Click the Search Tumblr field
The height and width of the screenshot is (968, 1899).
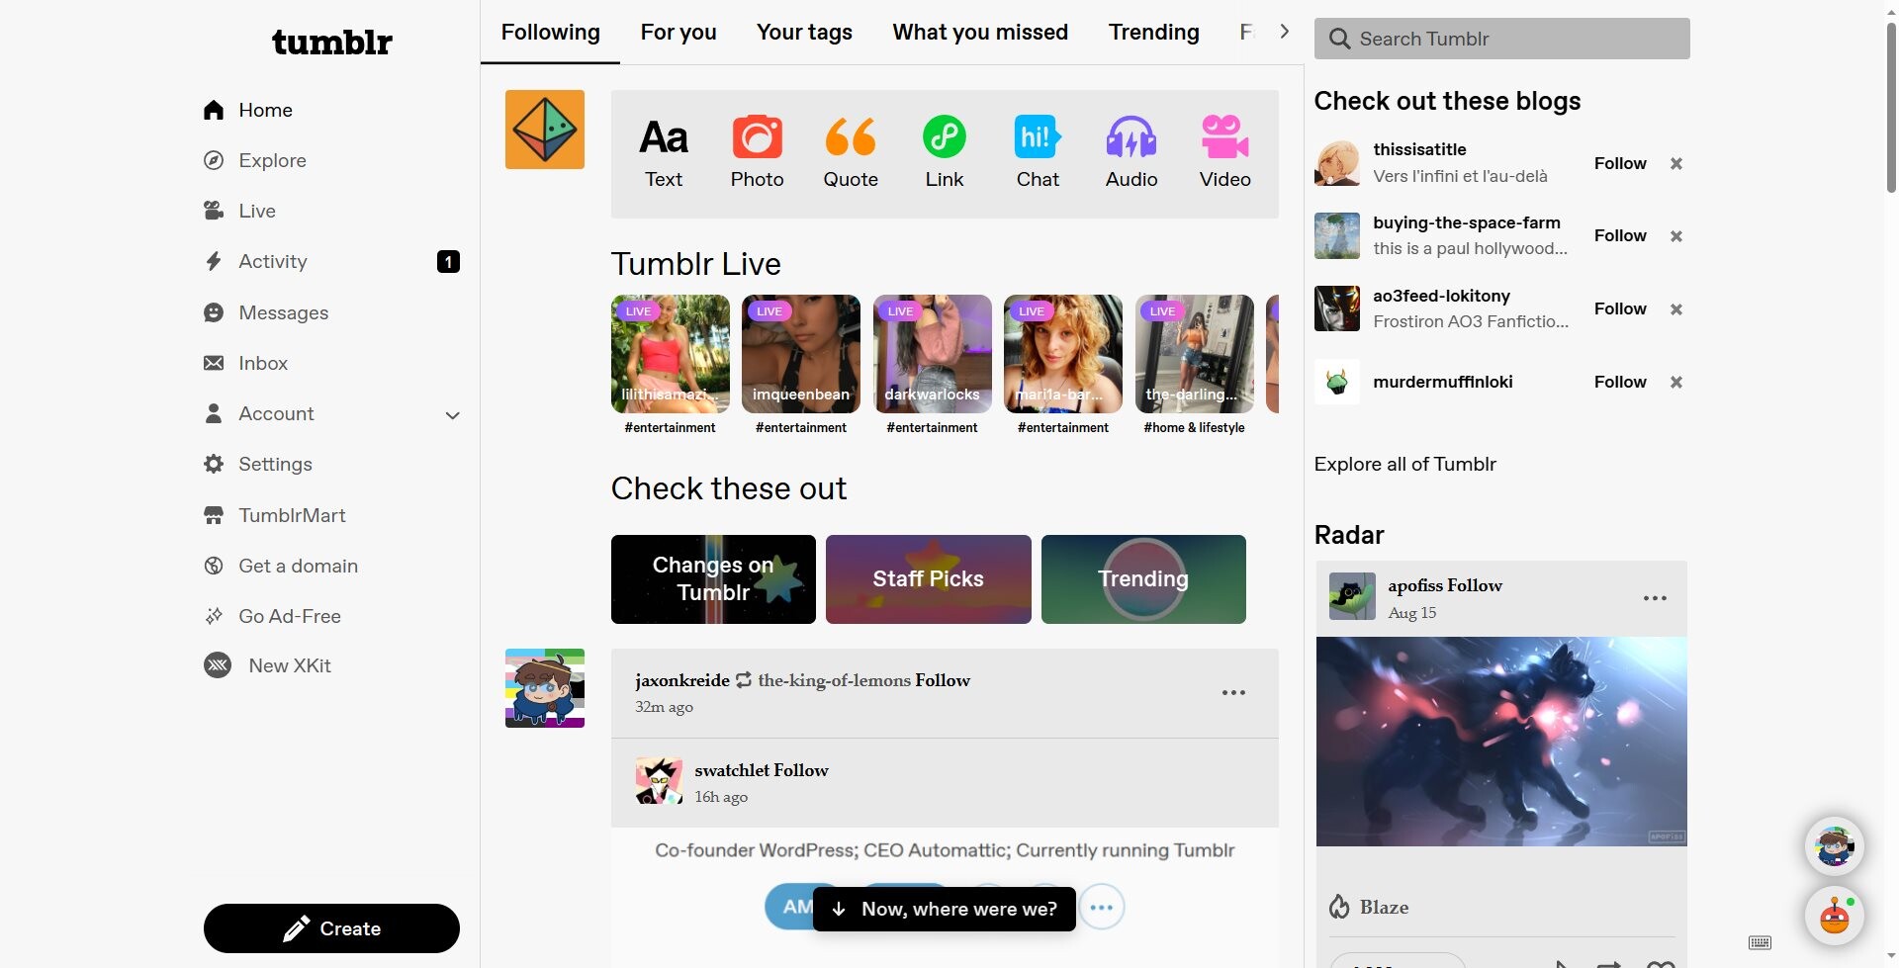[1501, 39]
